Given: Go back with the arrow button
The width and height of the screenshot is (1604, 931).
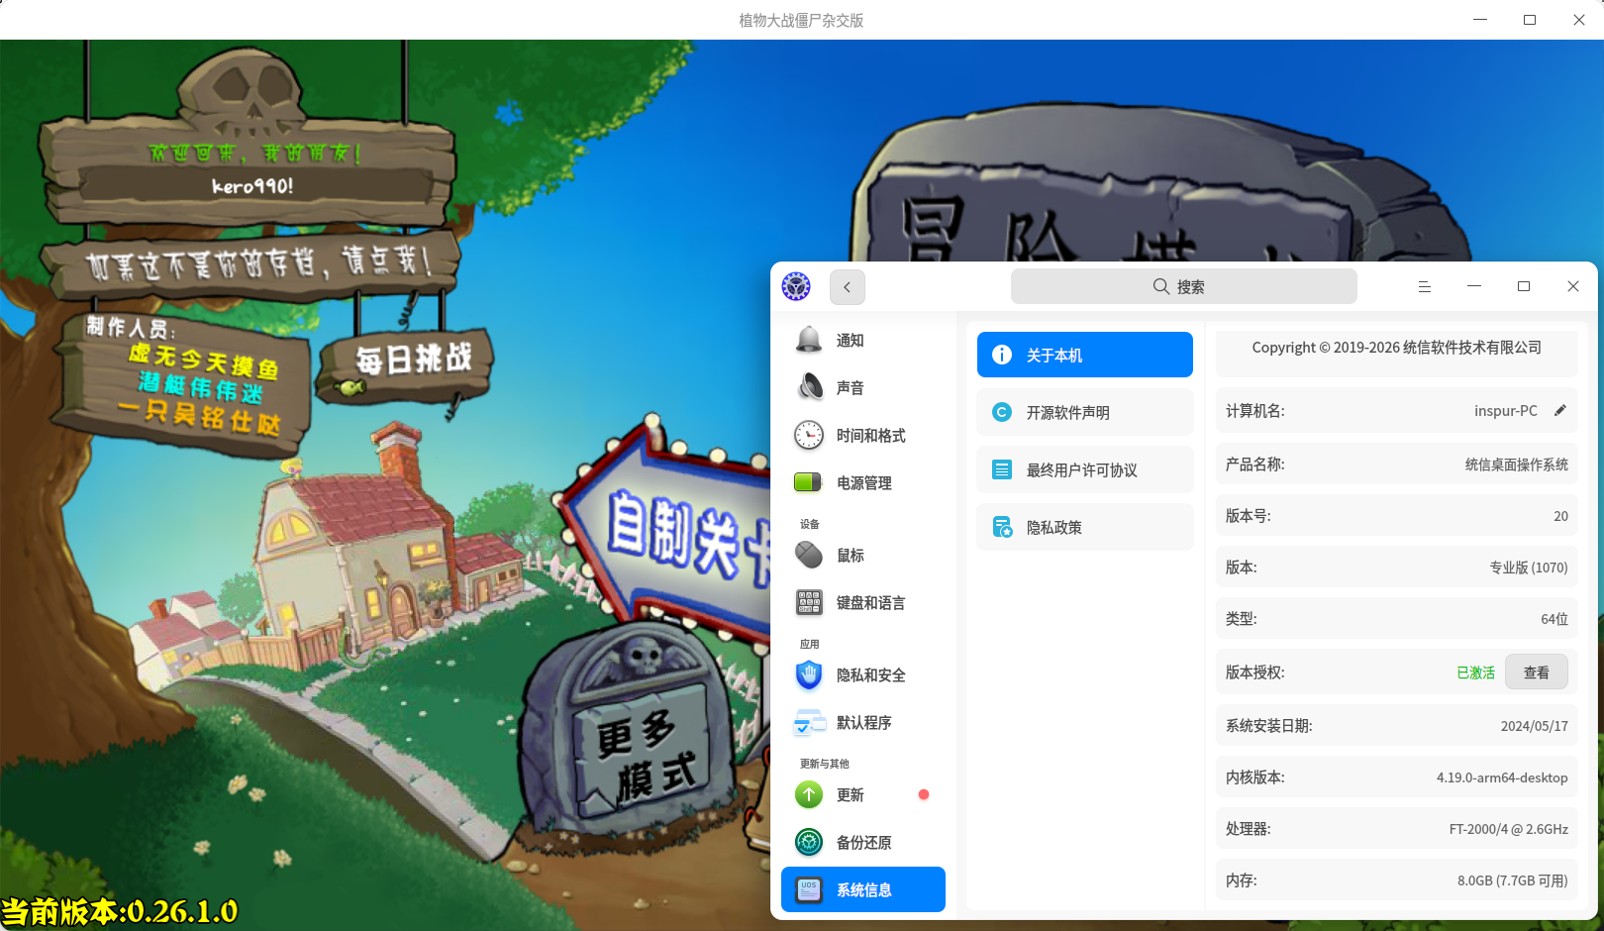Looking at the screenshot, I should pos(848,287).
